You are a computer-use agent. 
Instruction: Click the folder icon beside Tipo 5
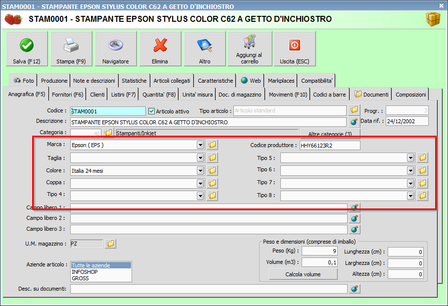pyautogui.click(x=422, y=157)
